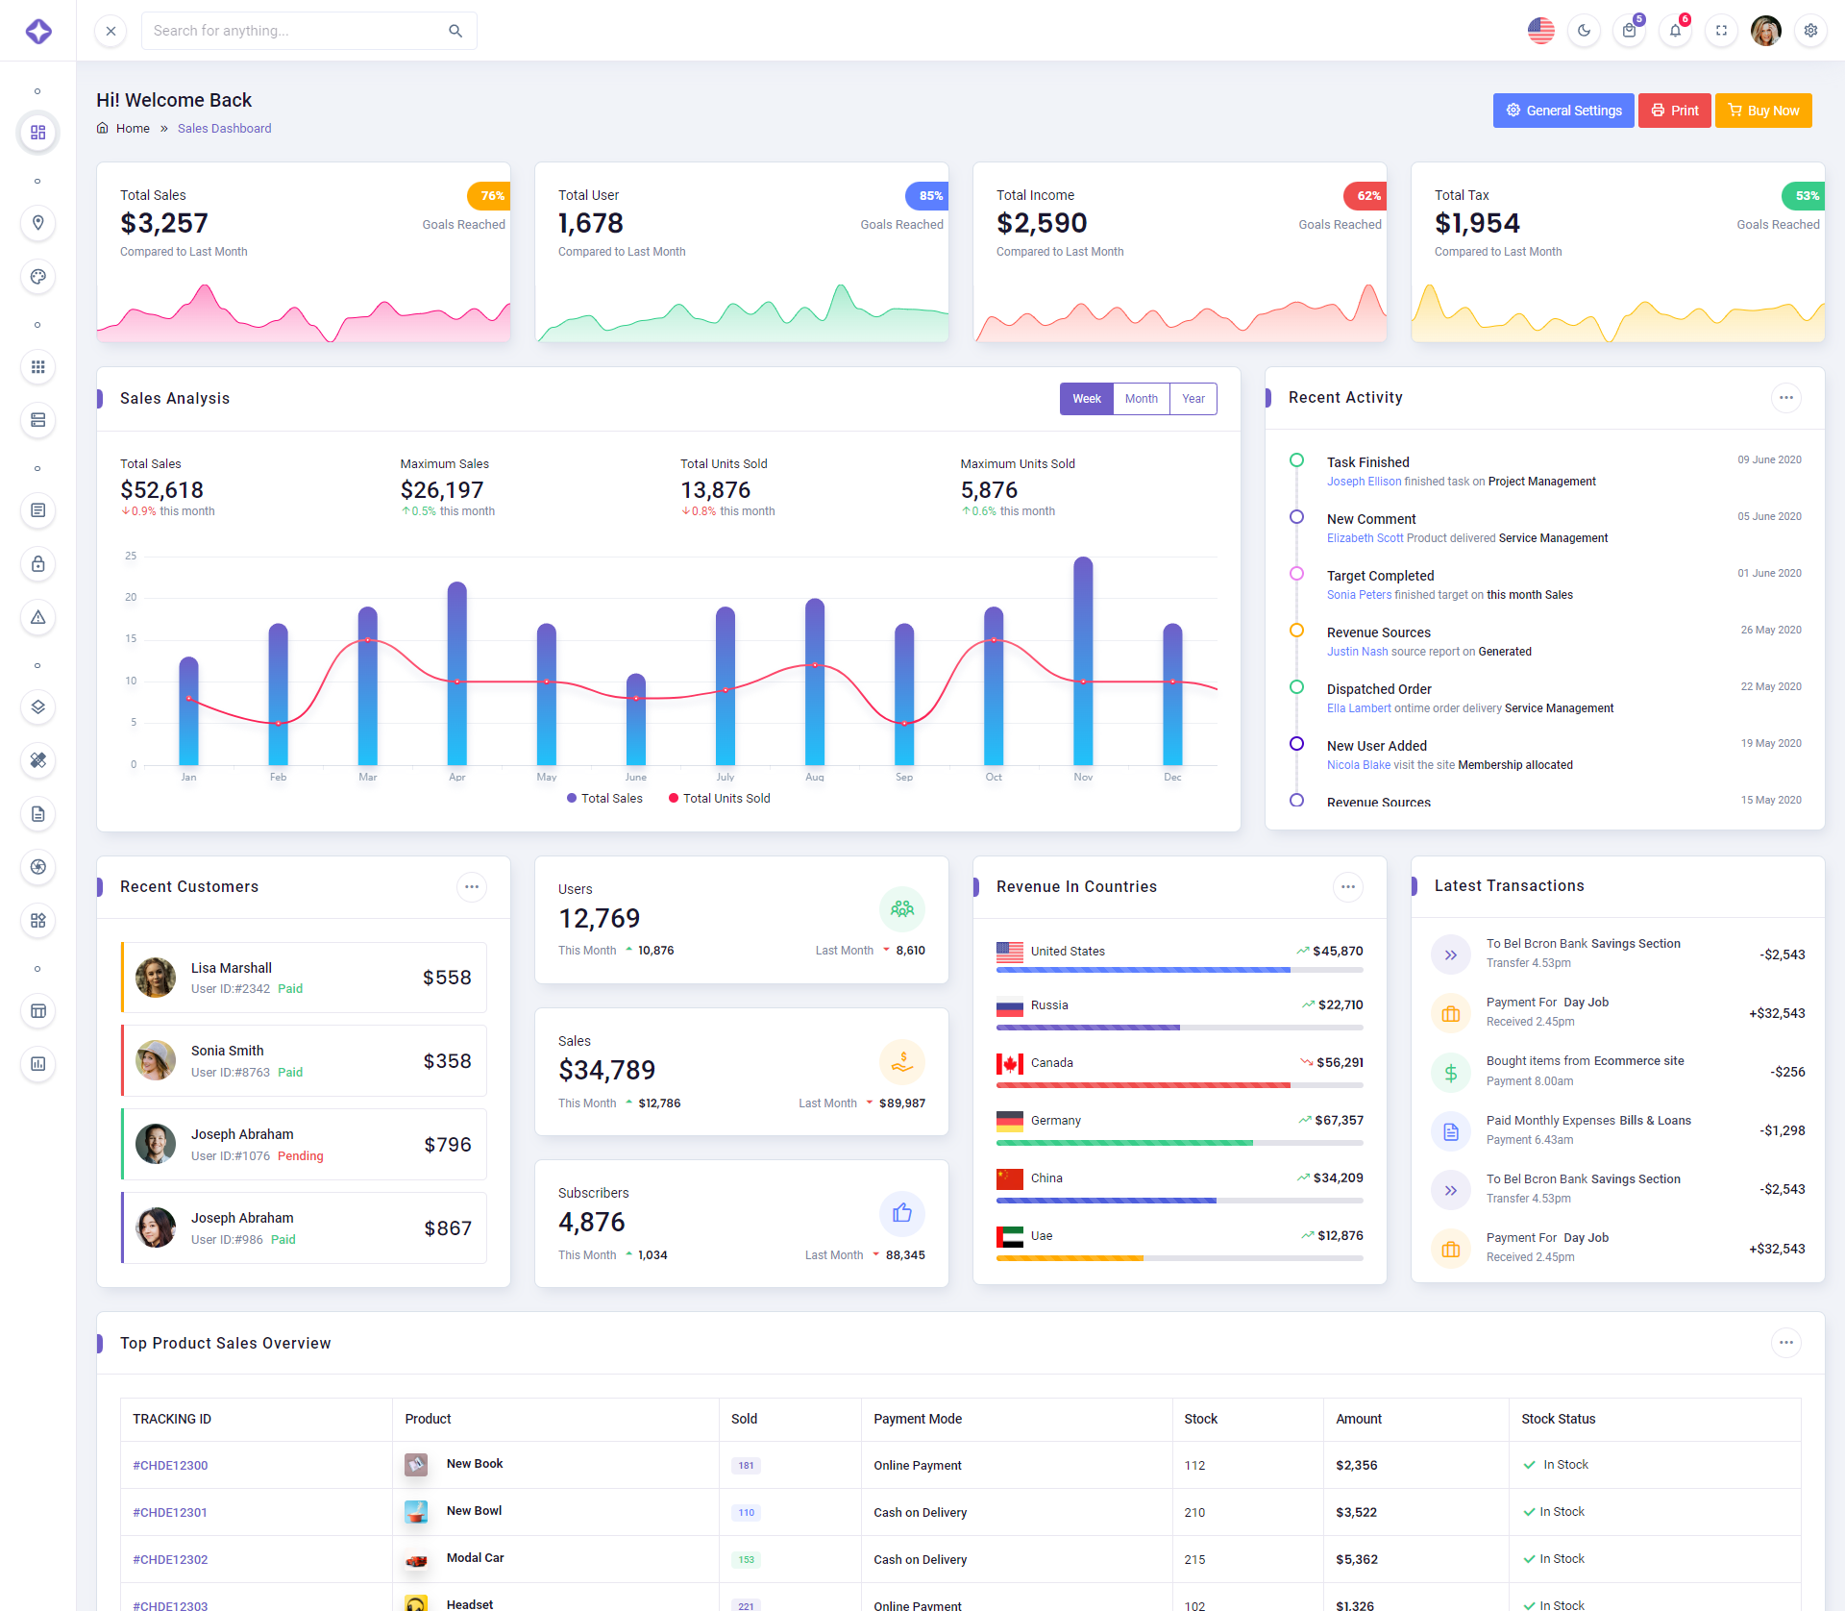Open the color palette sidebar icon
The height and width of the screenshot is (1611, 1845).
coord(37,277)
